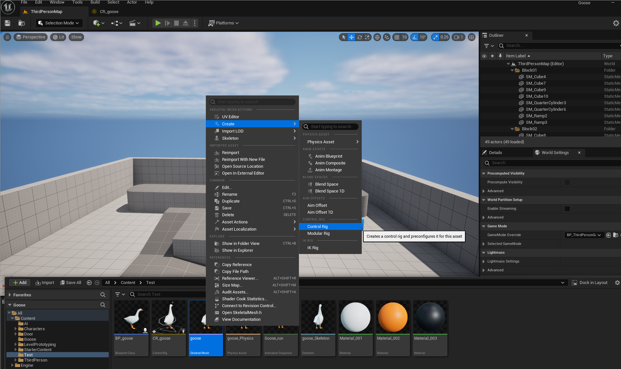Open the Platforms dropdown
Viewport: 621px width, 369px height.
pos(224,23)
